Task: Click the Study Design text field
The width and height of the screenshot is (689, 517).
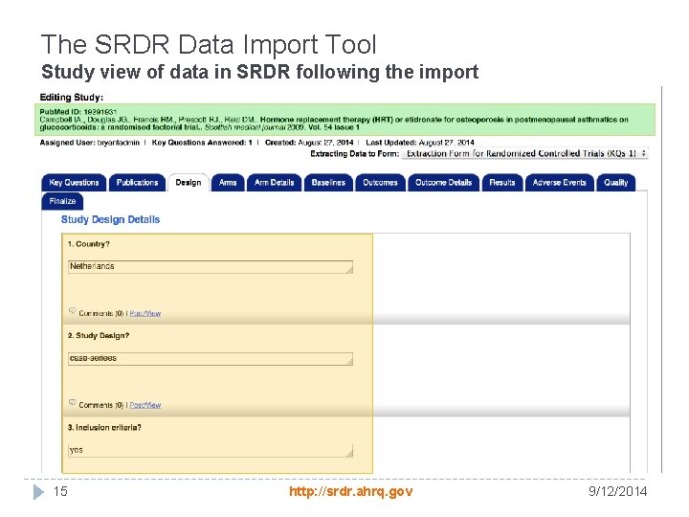Action: click(210, 359)
